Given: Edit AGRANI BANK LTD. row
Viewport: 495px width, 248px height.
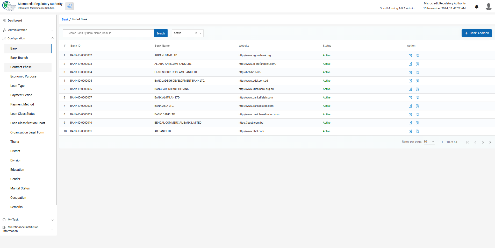Looking at the screenshot, I should [411, 55].
